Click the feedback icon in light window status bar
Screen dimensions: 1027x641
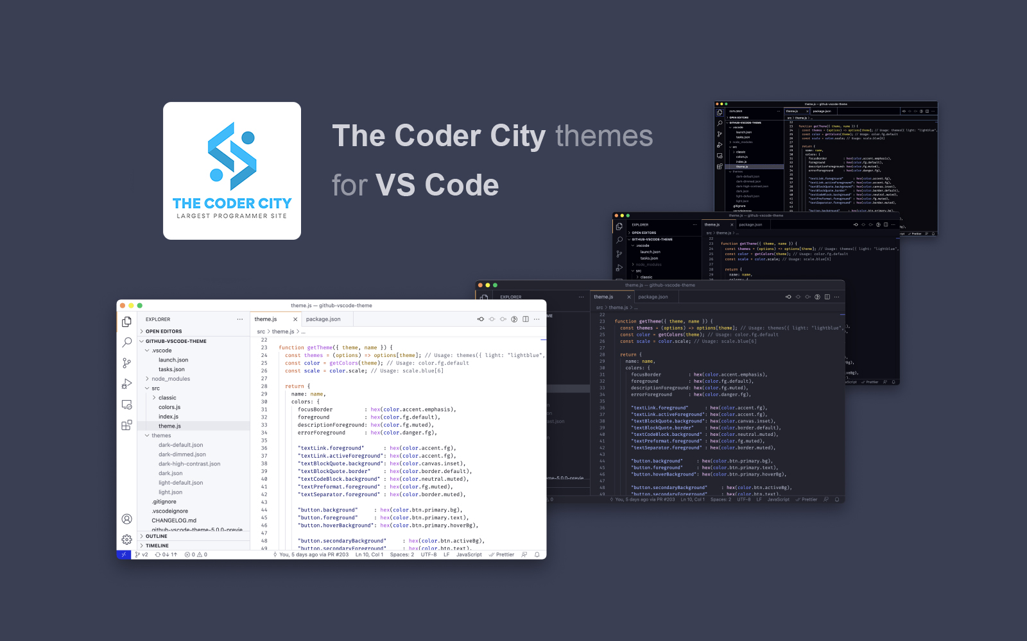[524, 555]
